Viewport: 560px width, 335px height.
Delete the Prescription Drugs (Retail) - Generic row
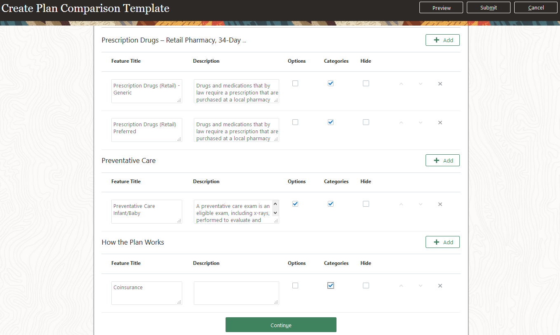coord(440,84)
